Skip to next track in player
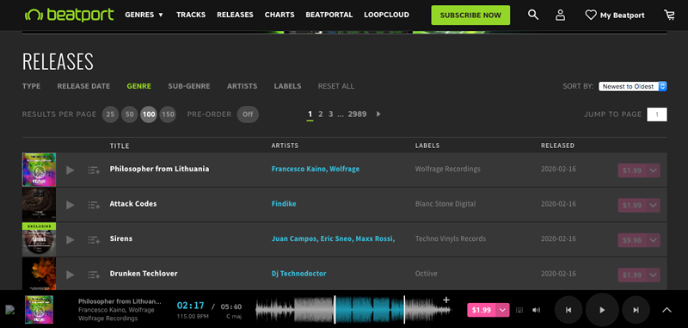The height and width of the screenshot is (328, 688). 636,310
